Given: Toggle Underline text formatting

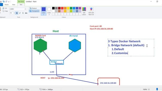Looking at the screenshot, I should click(x=23, y=13).
